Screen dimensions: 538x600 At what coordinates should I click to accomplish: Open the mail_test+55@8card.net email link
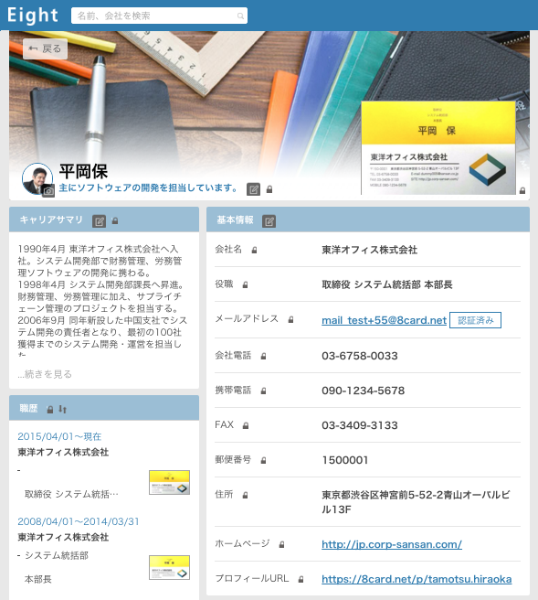384,320
